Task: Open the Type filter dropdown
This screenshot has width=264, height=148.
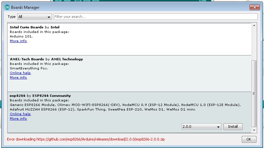Action: [34, 17]
